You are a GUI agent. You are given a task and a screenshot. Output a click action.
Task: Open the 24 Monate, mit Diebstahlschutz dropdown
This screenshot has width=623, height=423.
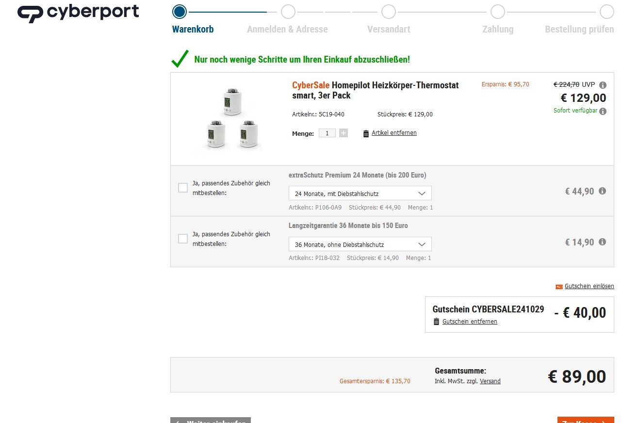click(x=360, y=193)
